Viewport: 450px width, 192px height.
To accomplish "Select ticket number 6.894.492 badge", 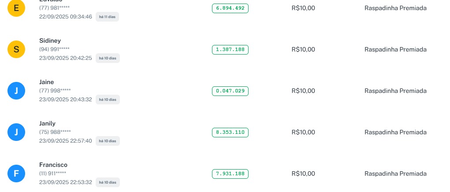I will [x=230, y=8].
